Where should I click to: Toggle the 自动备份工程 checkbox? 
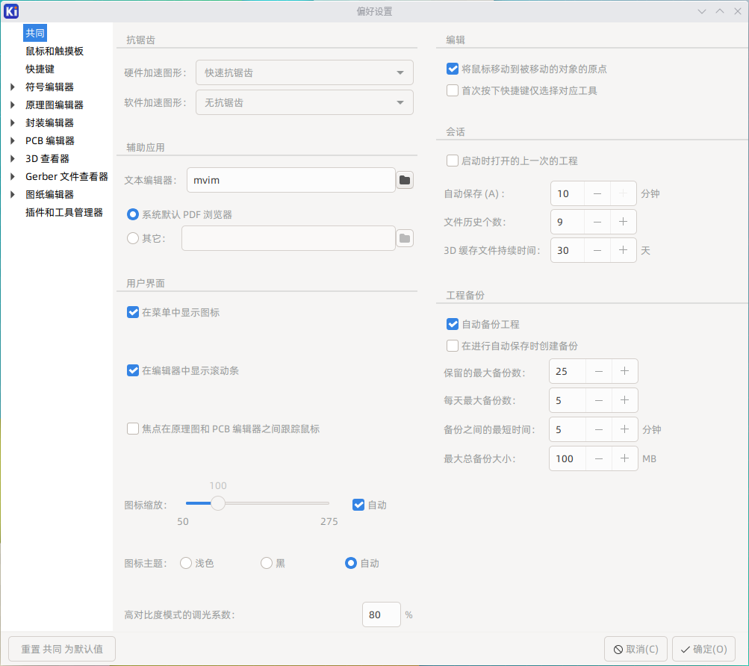pos(453,324)
